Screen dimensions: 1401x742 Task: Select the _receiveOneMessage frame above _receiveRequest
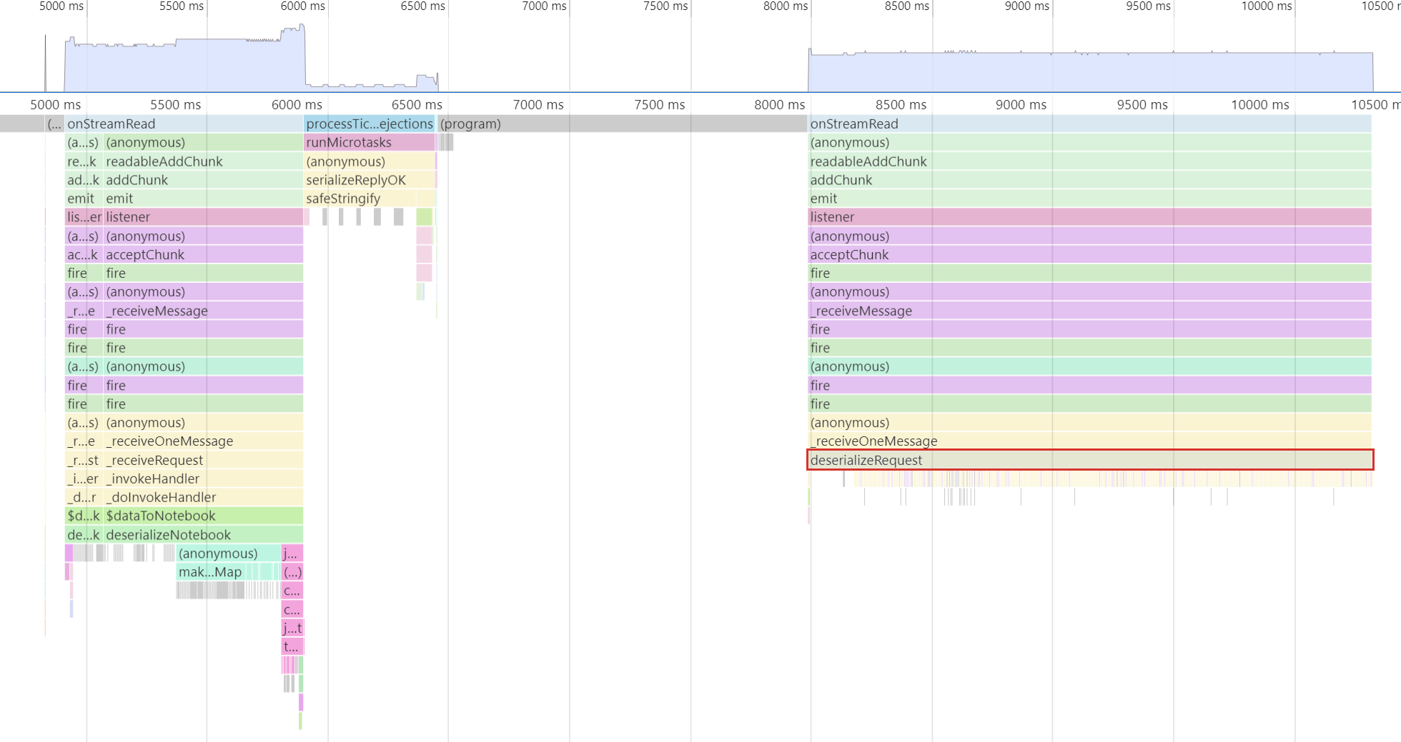(203, 441)
